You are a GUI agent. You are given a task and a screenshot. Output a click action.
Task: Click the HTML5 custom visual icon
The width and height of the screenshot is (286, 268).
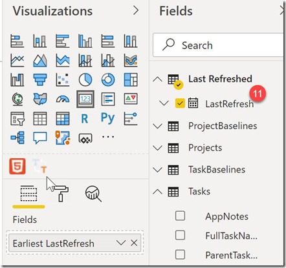coord(17,166)
